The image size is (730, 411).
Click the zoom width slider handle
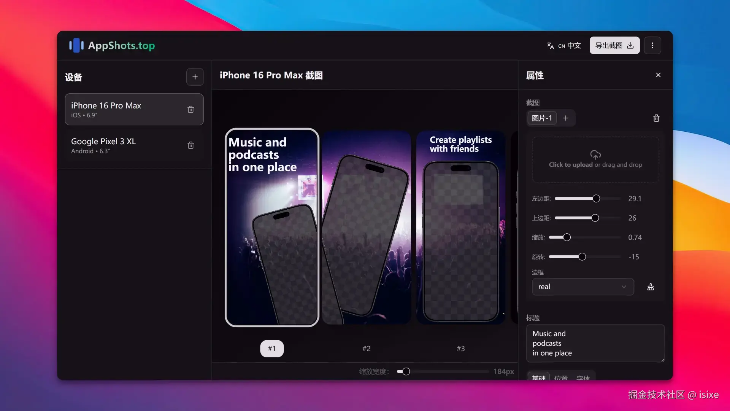coord(406,372)
